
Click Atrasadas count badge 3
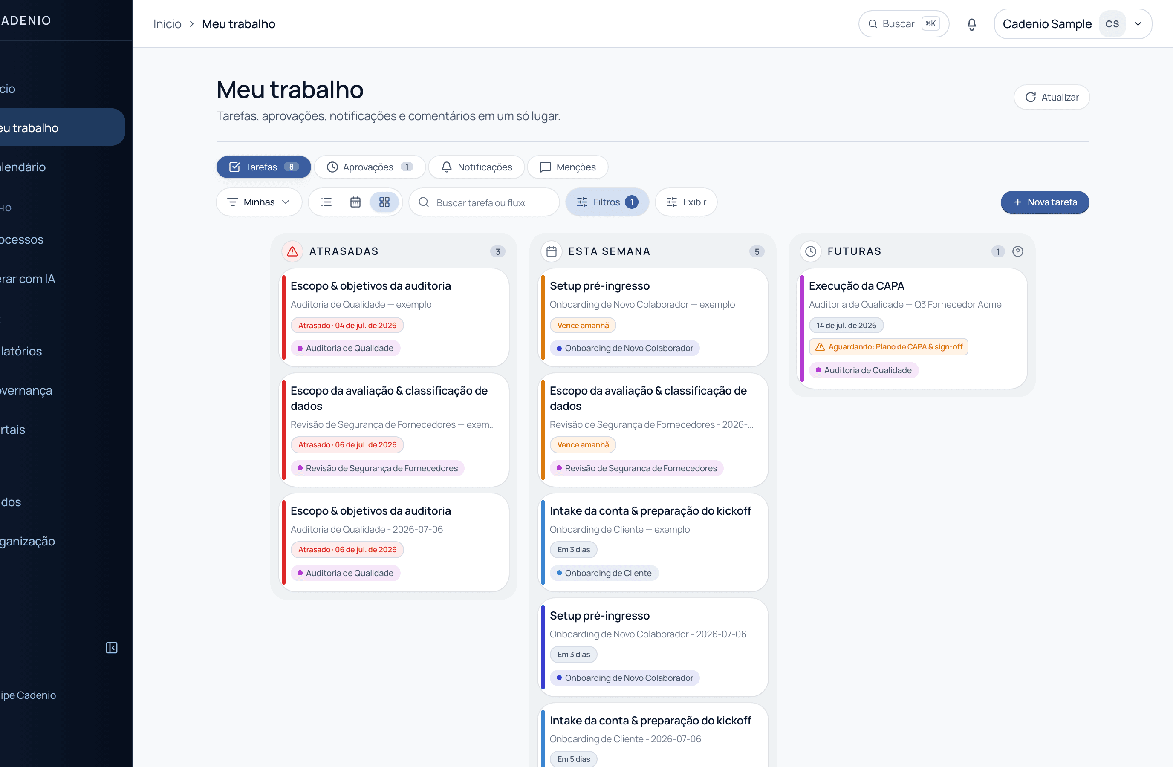pyautogui.click(x=498, y=251)
